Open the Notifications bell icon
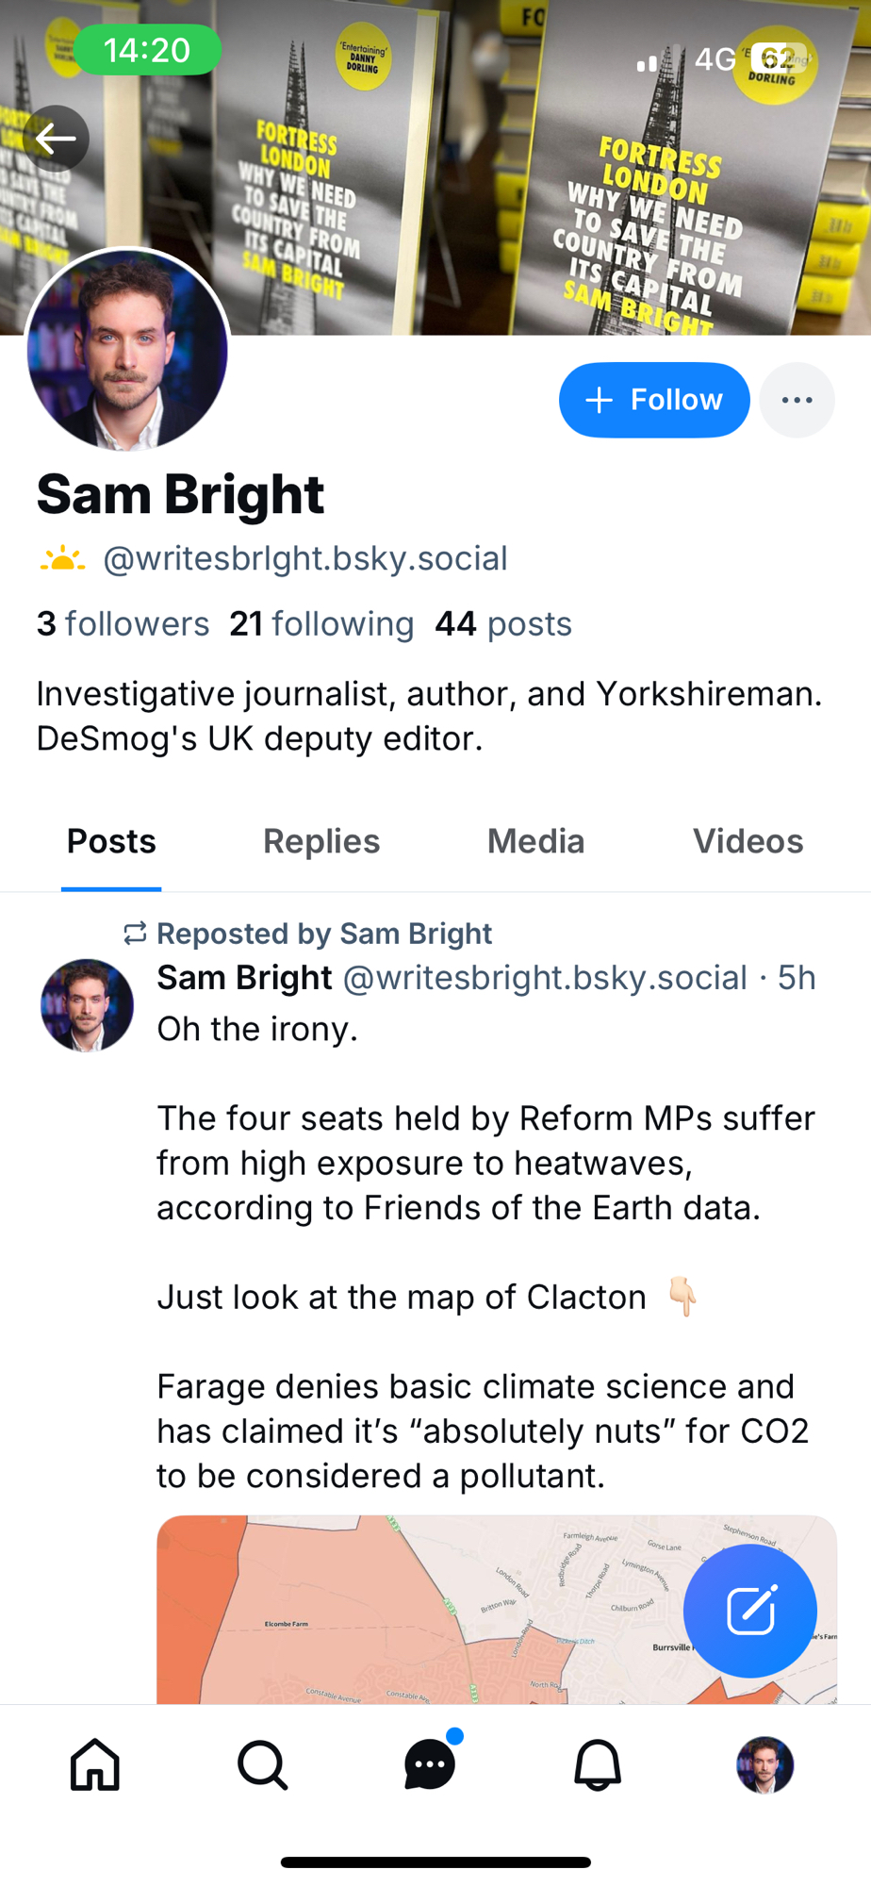This screenshot has height=1886, width=871. click(x=598, y=1764)
